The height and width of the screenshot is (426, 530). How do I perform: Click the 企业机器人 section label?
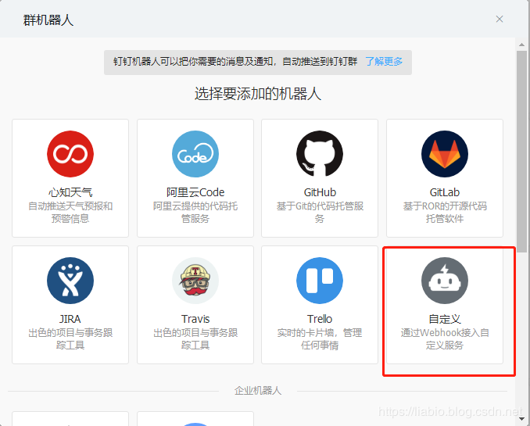coord(258,391)
